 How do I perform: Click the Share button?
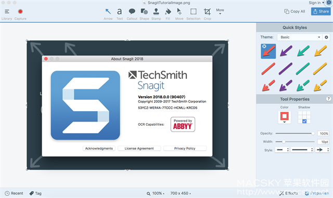(321, 11)
